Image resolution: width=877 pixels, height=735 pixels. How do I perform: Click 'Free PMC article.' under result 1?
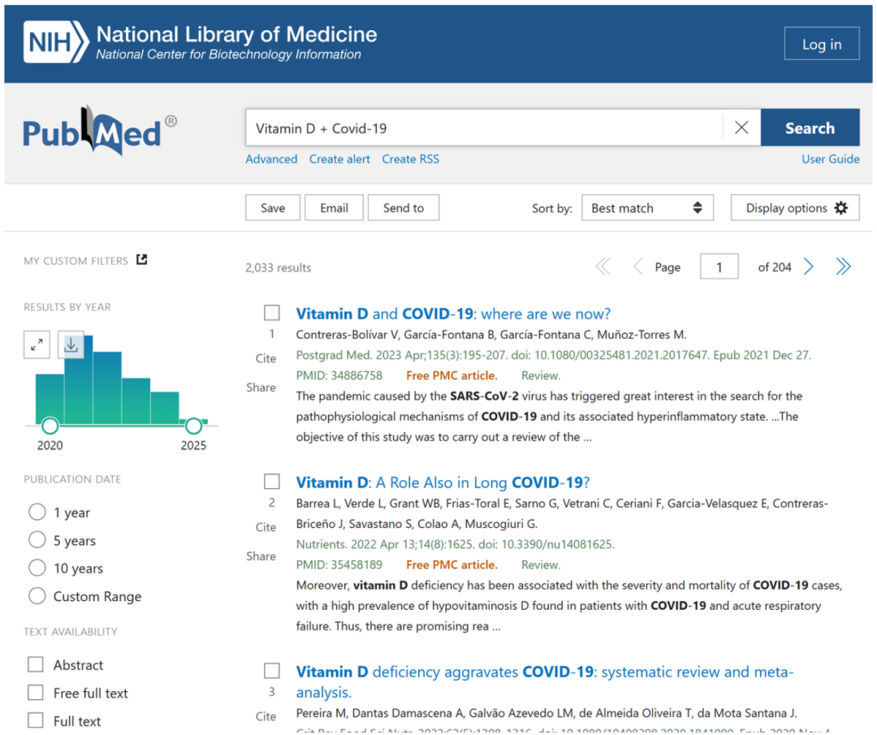451,376
